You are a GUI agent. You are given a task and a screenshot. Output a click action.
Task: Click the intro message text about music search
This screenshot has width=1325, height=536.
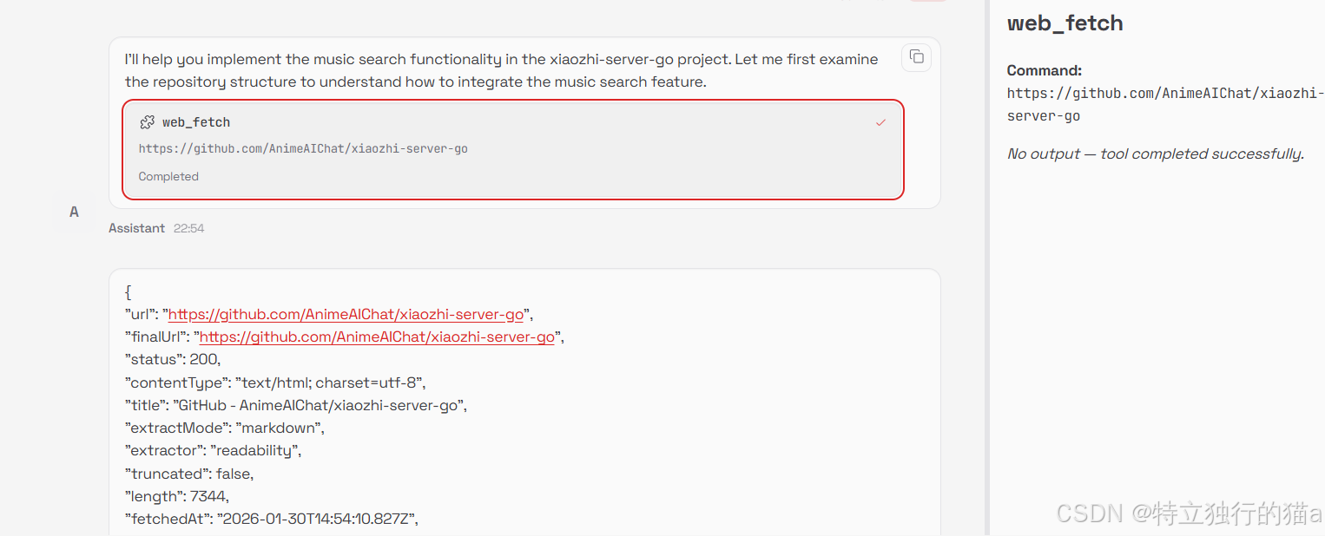[x=502, y=70]
